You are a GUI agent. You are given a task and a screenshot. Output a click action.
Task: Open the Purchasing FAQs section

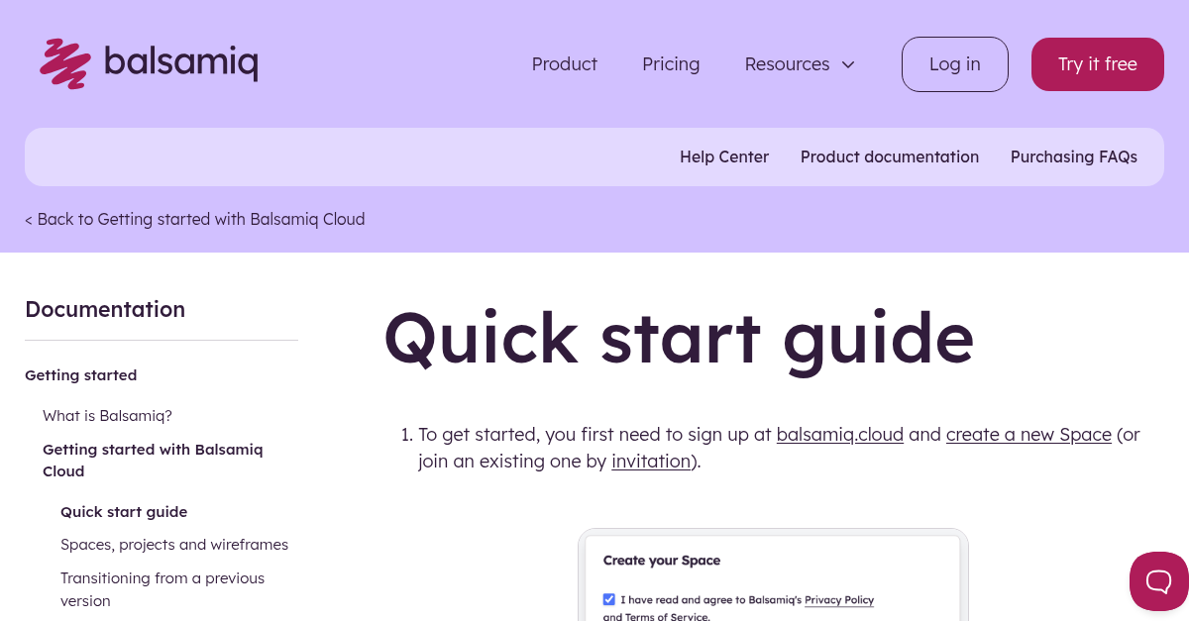[x=1074, y=156]
